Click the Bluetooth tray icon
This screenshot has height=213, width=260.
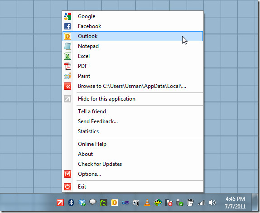[x=71, y=203]
